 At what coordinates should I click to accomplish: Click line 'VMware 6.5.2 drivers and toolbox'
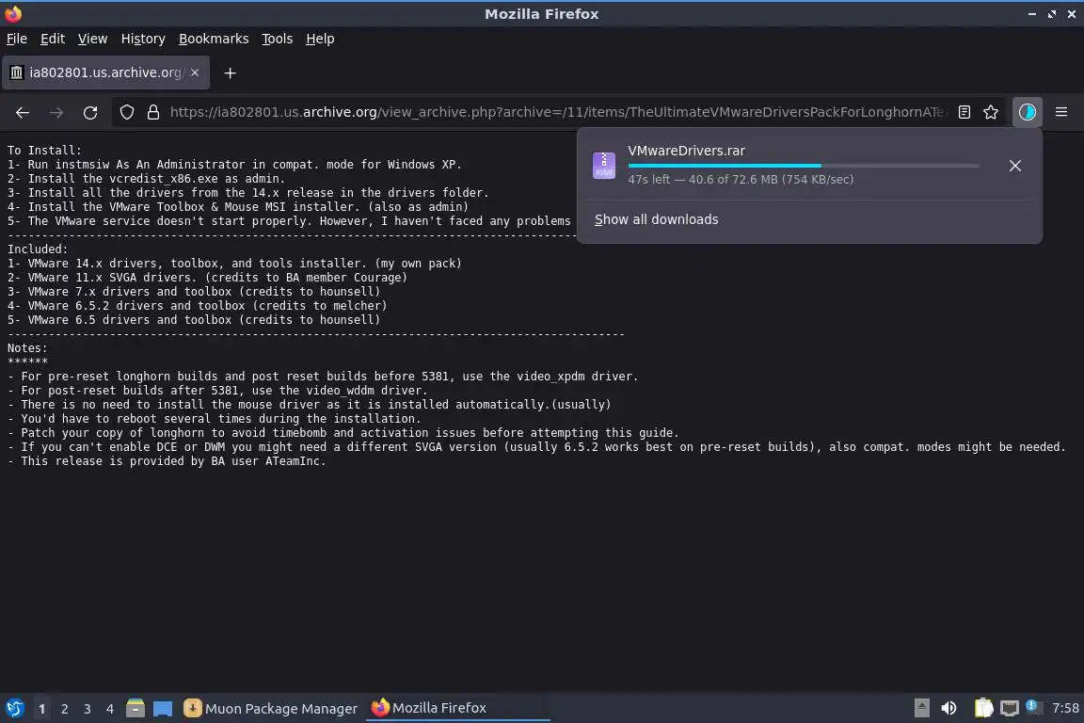(x=197, y=306)
